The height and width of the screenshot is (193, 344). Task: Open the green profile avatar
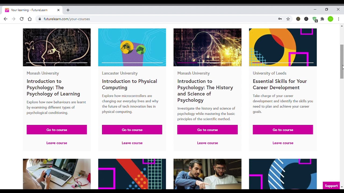pyautogui.click(x=330, y=19)
